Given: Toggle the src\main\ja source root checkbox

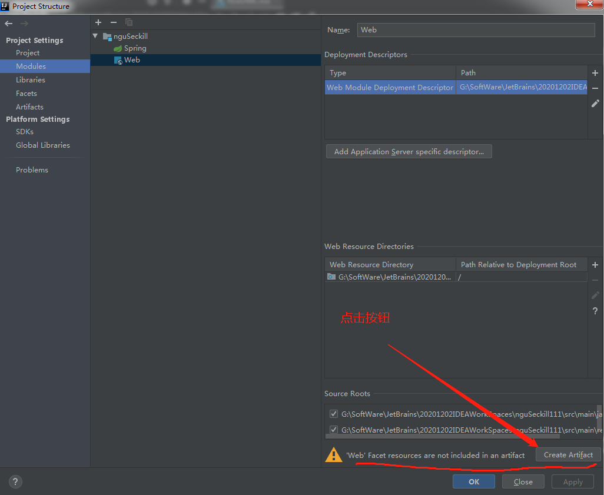Looking at the screenshot, I should click(334, 414).
